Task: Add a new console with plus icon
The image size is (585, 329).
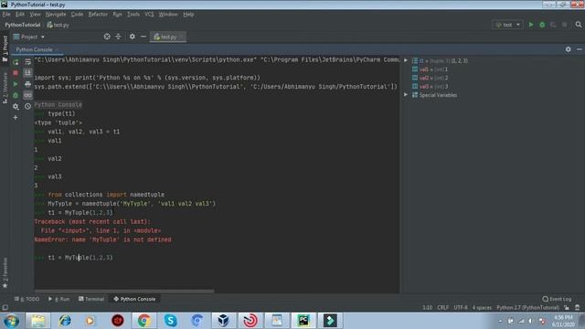Action: [x=16, y=118]
